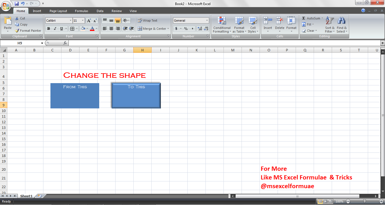Click the Increase Indent icon
385x205 pixels.
click(x=131, y=29)
